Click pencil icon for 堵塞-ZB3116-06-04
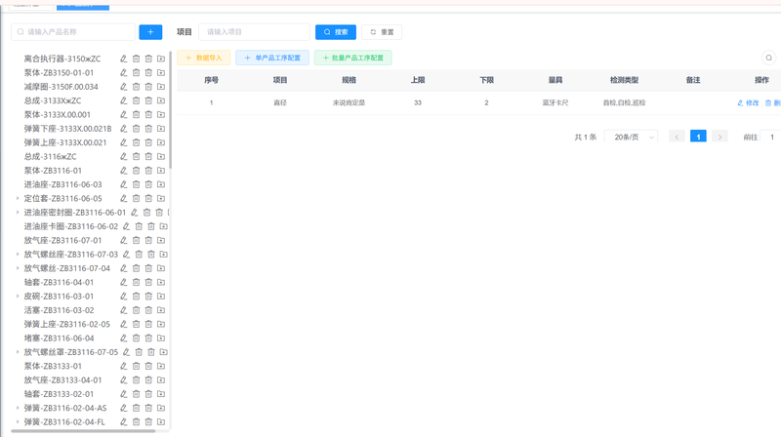Viewport: 781px width, 437px height. tap(124, 338)
